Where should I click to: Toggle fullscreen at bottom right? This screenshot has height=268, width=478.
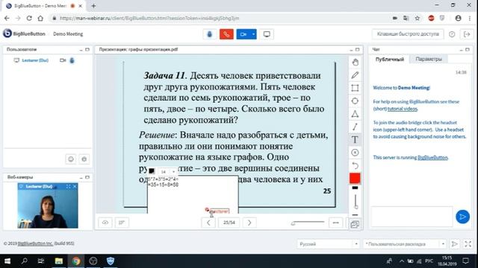point(468,244)
